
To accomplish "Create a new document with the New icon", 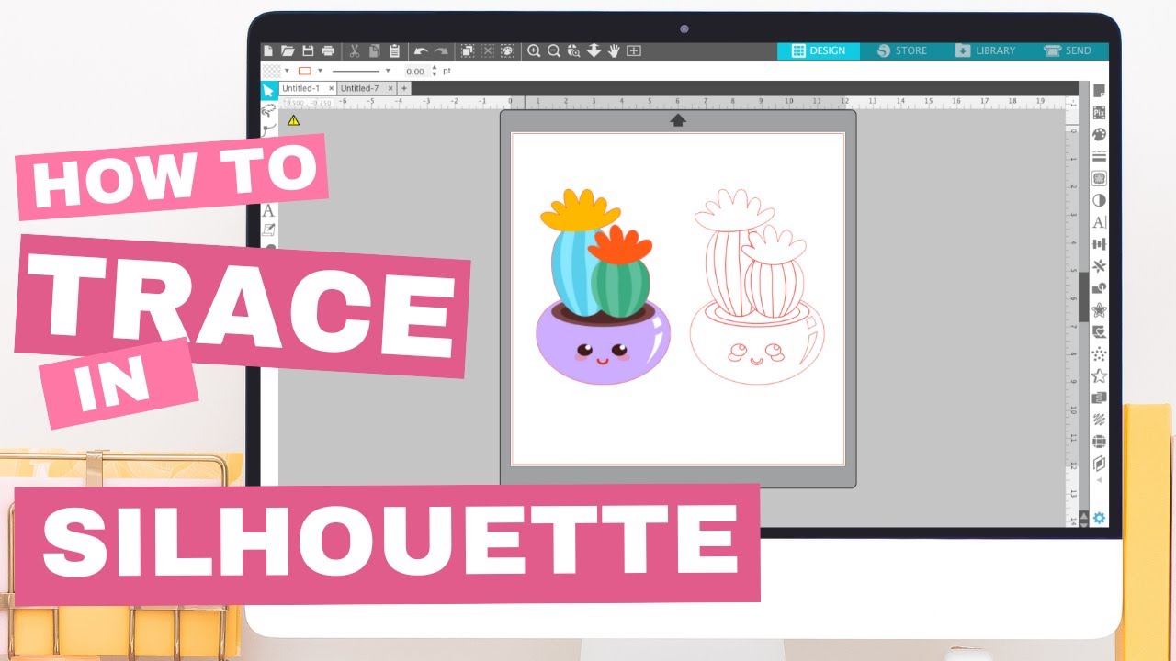I will tap(268, 51).
